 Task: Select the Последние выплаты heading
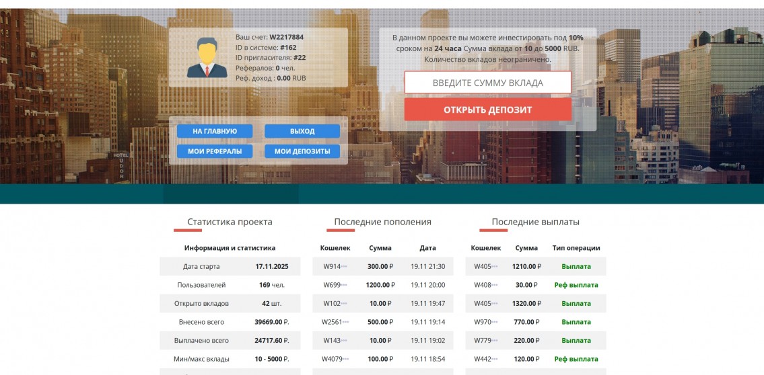[x=535, y=222]
